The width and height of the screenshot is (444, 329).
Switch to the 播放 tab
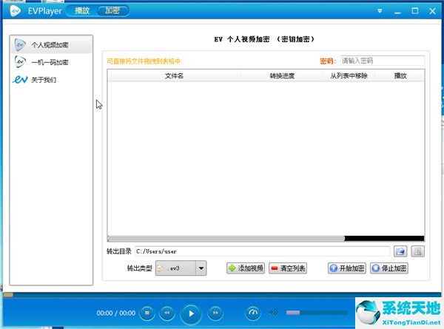pos(82,11)
